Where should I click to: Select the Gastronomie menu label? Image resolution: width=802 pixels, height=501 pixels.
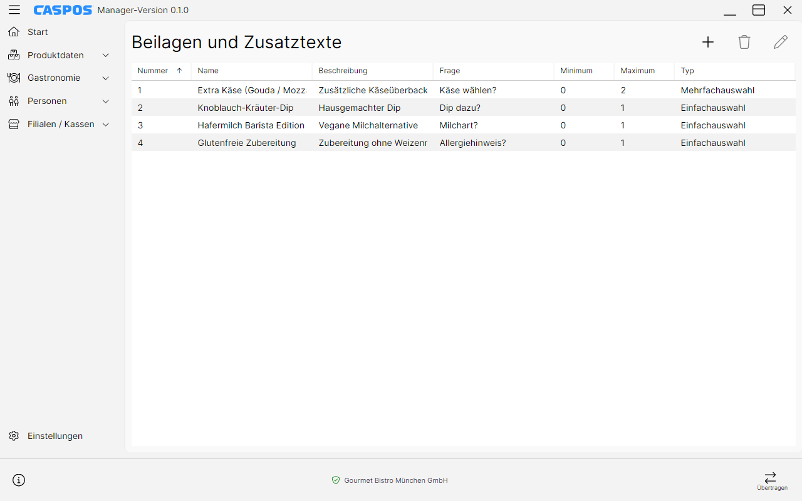click(x=54, y=78)
